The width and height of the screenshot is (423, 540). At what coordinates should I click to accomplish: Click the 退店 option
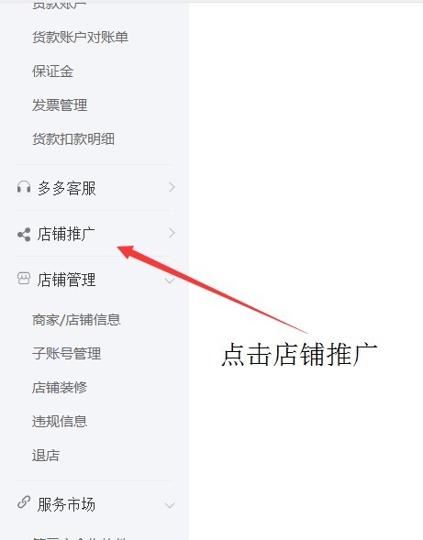(x=46, y=456)
